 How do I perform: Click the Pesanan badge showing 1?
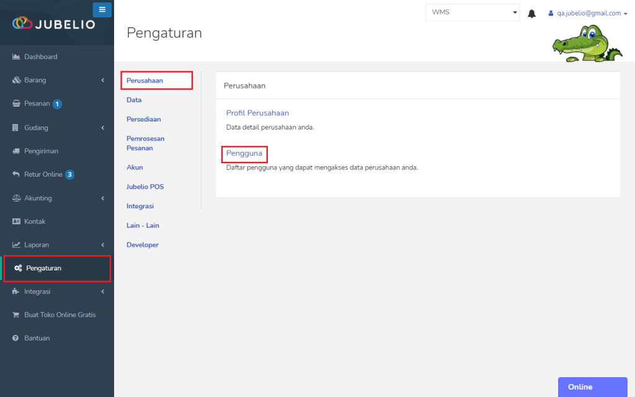(57, 104)
